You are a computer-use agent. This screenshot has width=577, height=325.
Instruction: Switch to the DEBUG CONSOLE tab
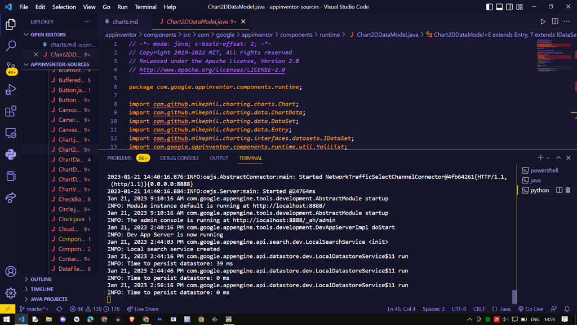point(179,158)
